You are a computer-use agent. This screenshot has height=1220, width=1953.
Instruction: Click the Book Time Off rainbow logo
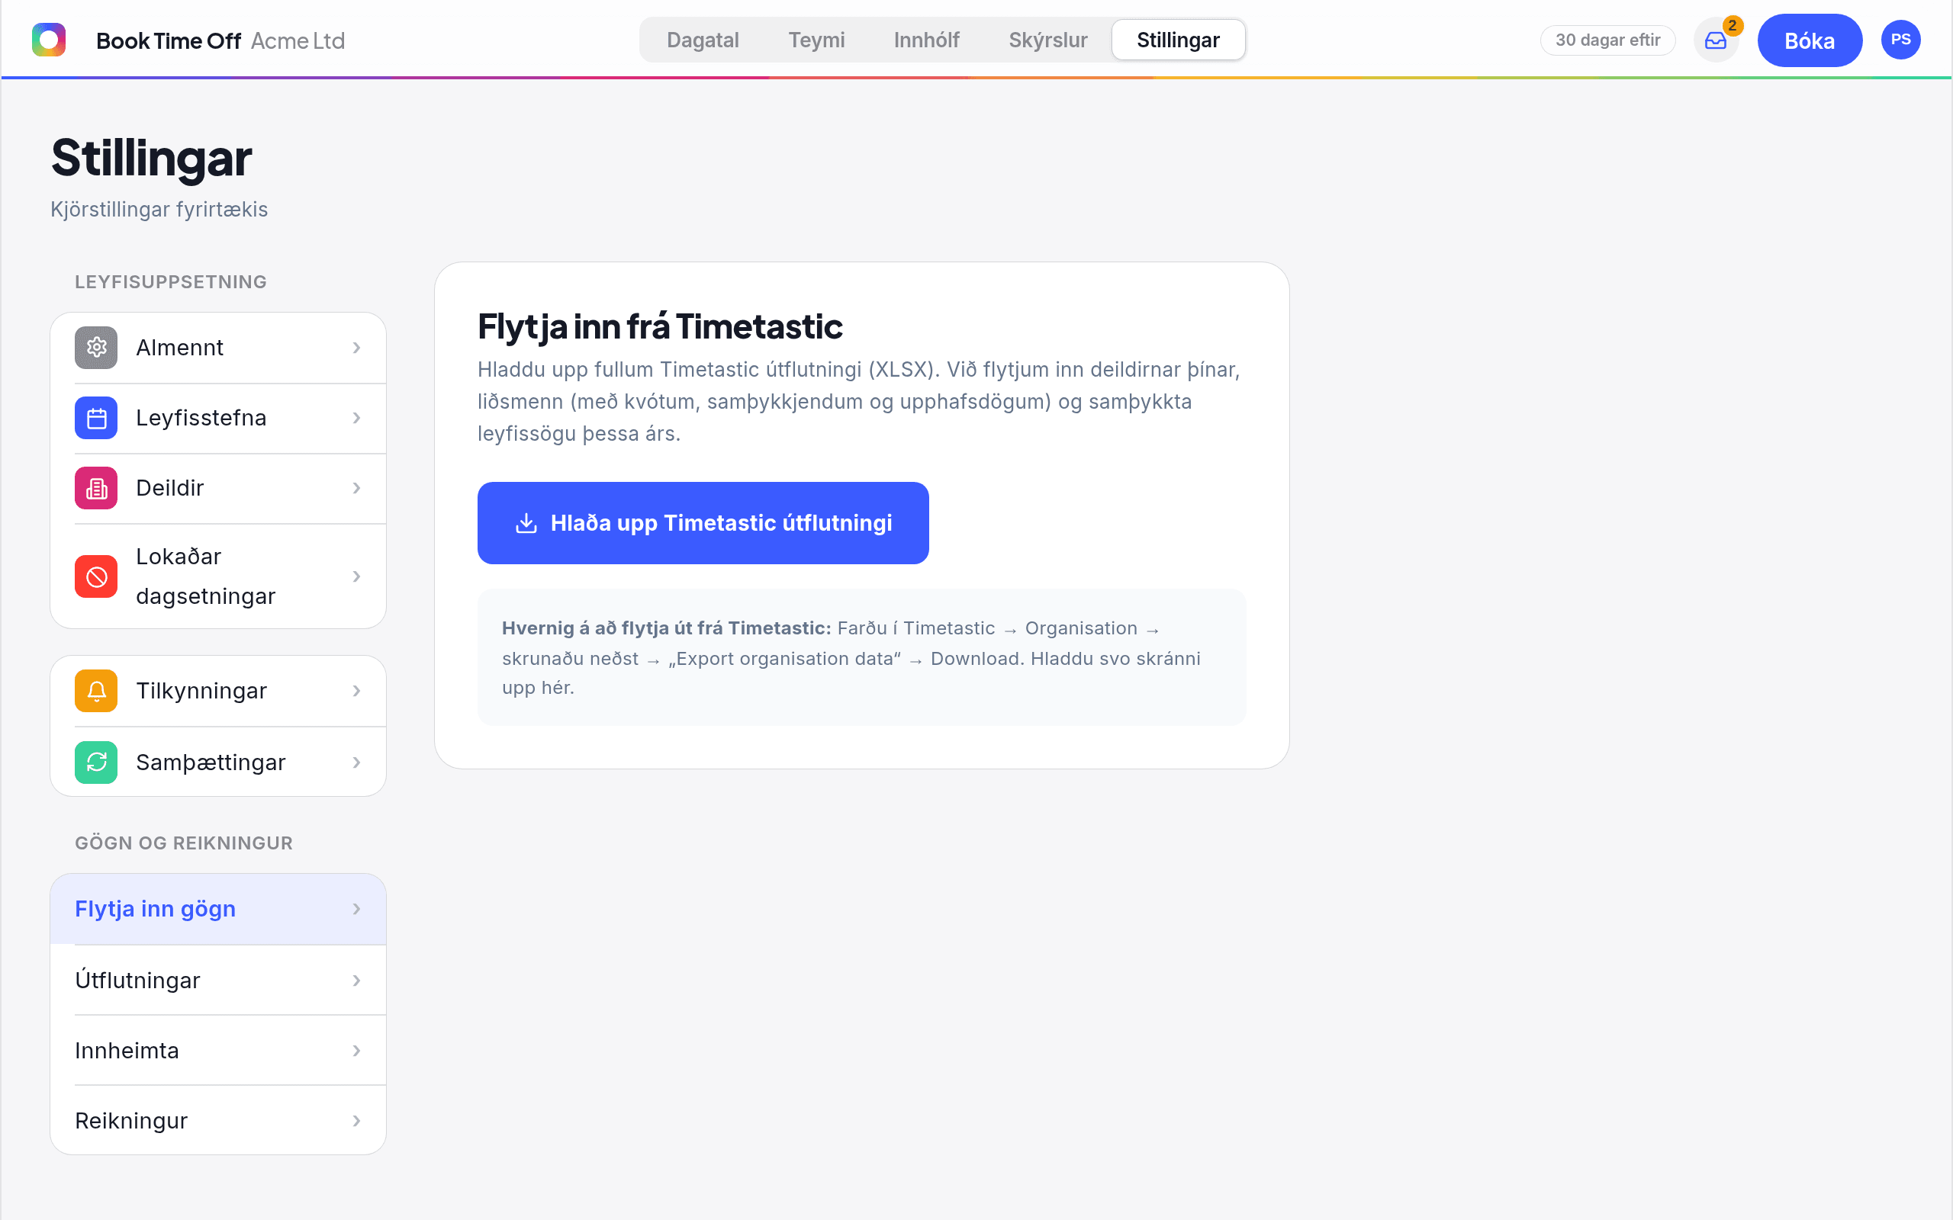click(x=48, y=40)
